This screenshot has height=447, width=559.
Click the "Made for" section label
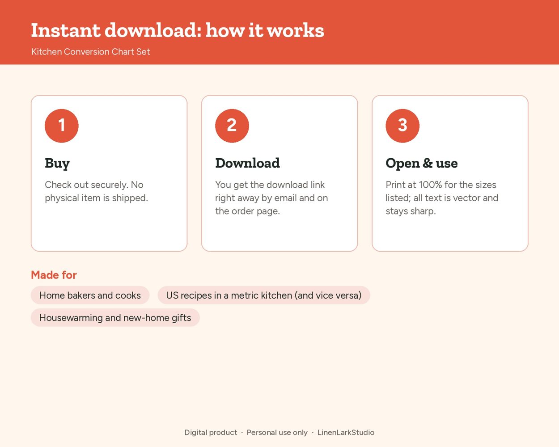(54, 275)
